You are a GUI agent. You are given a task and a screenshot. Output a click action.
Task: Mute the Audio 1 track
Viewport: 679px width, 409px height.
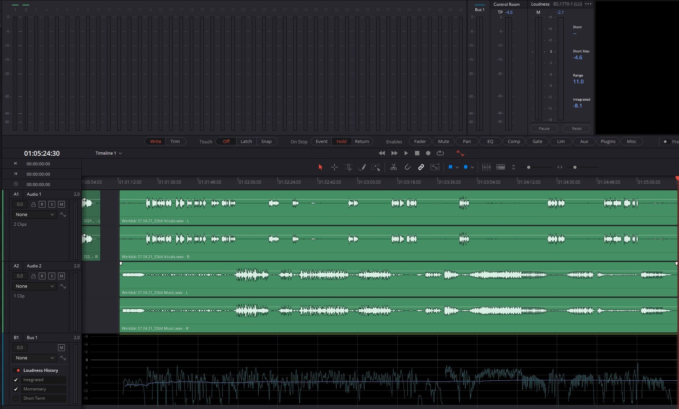pyautogui.click(x=61, y=204)
